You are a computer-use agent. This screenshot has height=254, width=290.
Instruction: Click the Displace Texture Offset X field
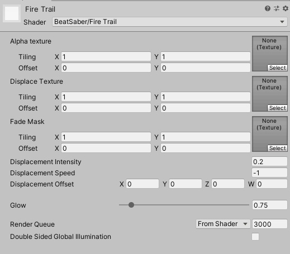point(106,108)
